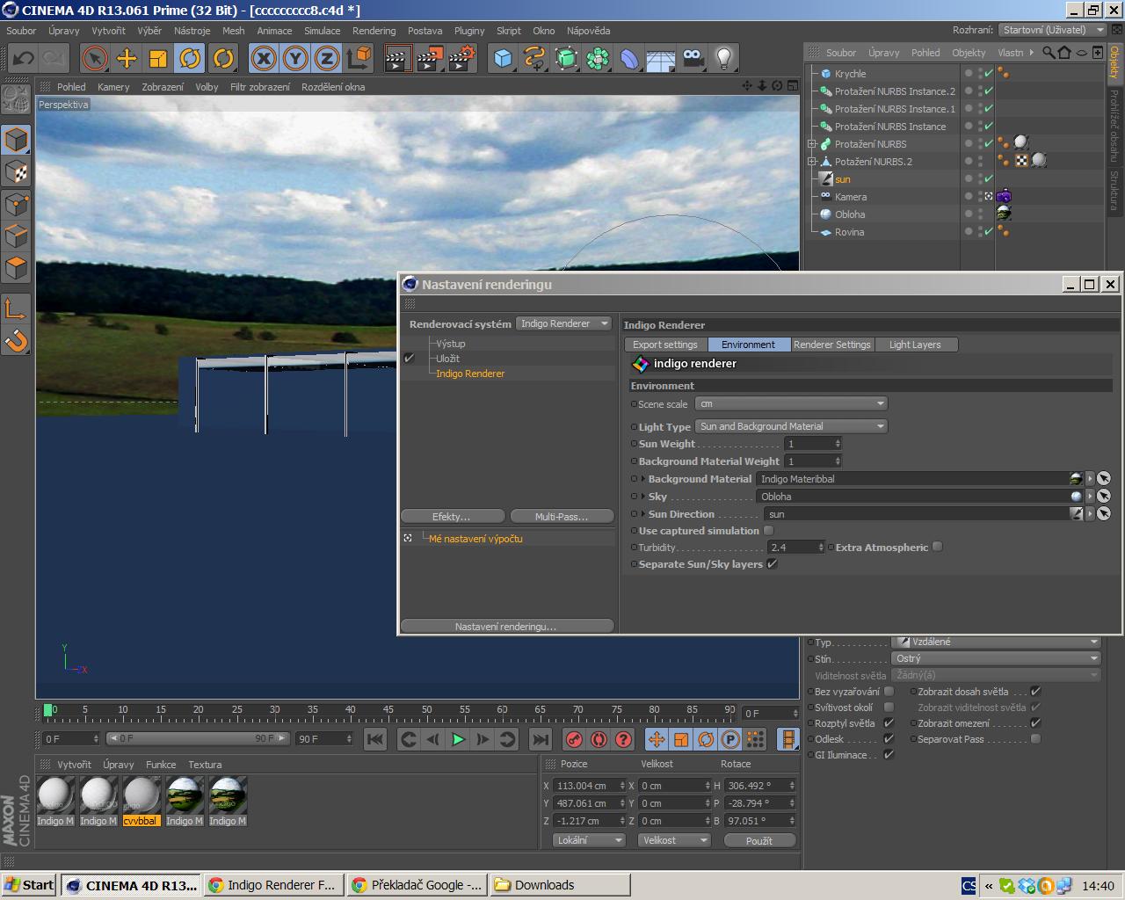
Task: Open the Pluginy menu
Action: 469,31
